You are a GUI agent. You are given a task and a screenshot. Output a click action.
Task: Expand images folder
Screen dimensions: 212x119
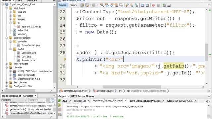pyautogui.click(x=10, y=19)
